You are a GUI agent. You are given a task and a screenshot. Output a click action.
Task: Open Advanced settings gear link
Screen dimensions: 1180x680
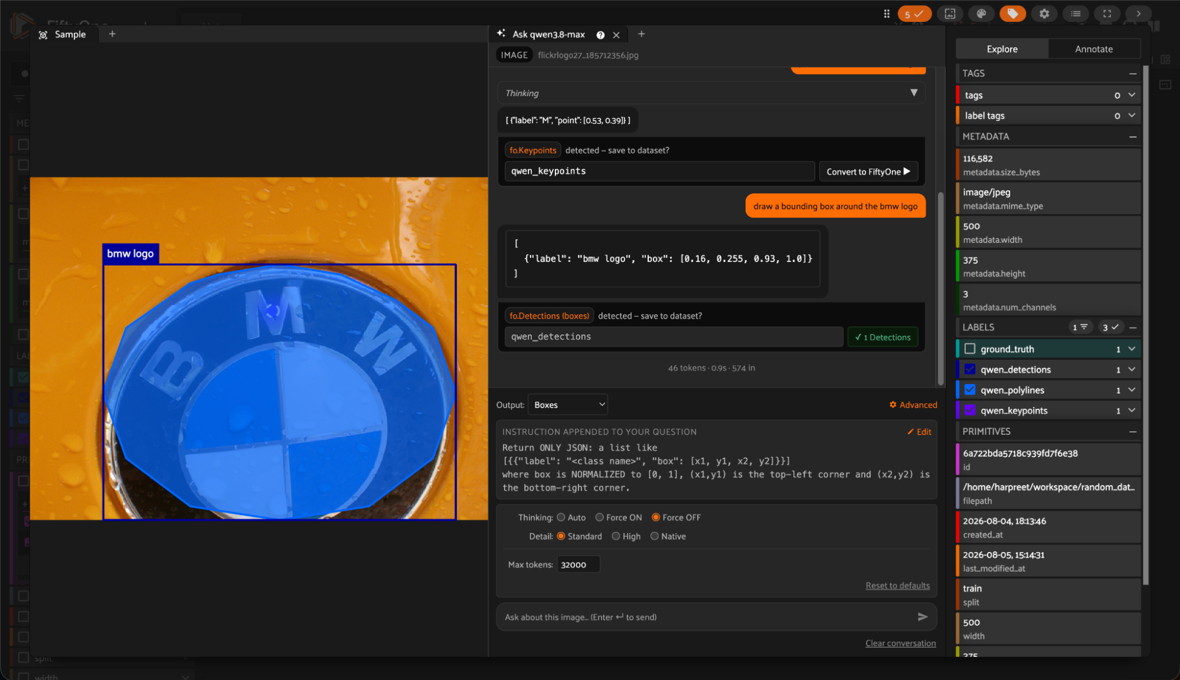pos(913,405)
